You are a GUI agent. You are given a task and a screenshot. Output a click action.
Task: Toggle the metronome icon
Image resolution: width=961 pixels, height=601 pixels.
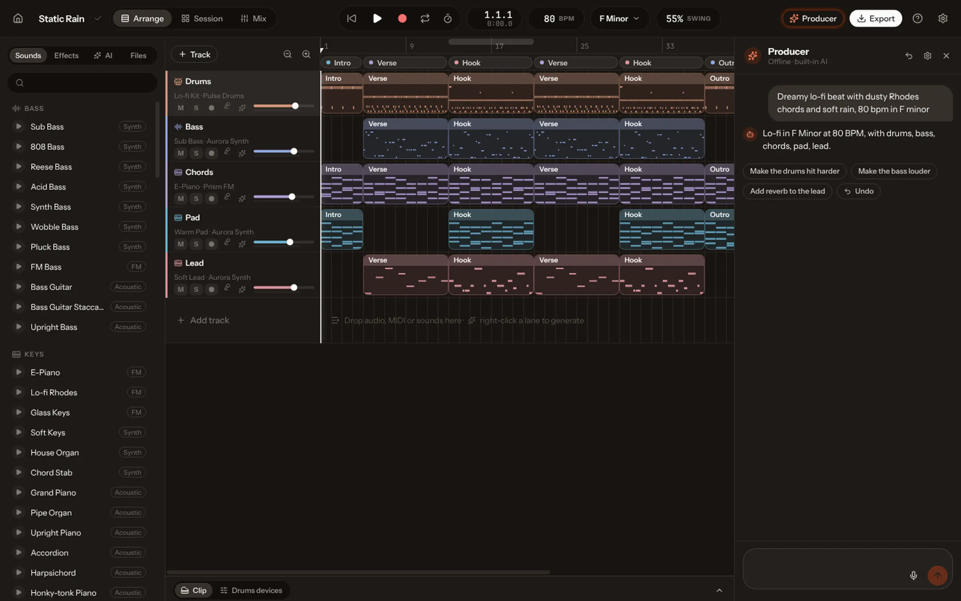(x=448, y=18)
